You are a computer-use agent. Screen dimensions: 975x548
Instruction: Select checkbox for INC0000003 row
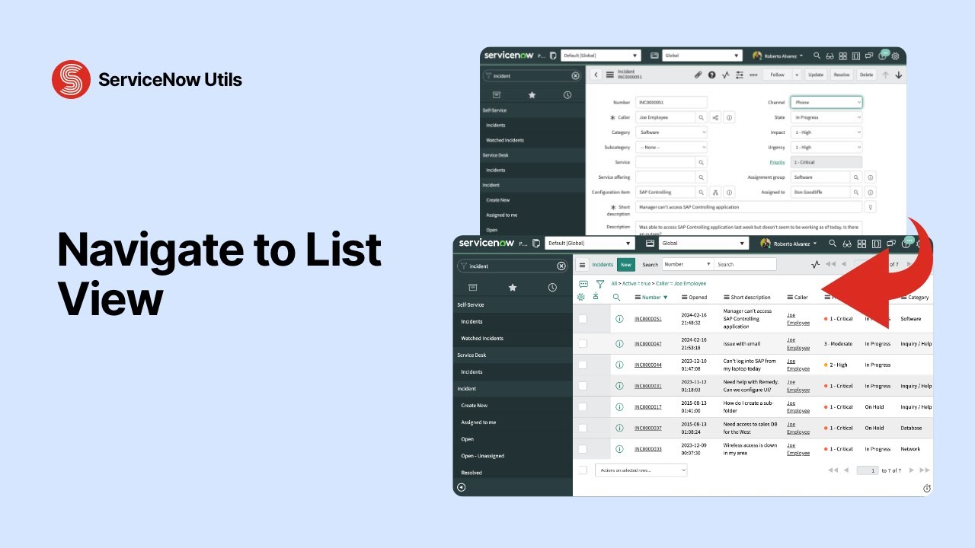tap(583, 449)
